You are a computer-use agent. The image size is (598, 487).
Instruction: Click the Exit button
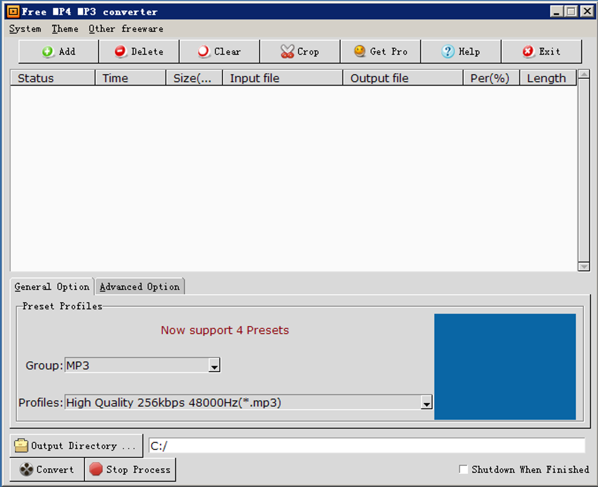coord(541,51)
